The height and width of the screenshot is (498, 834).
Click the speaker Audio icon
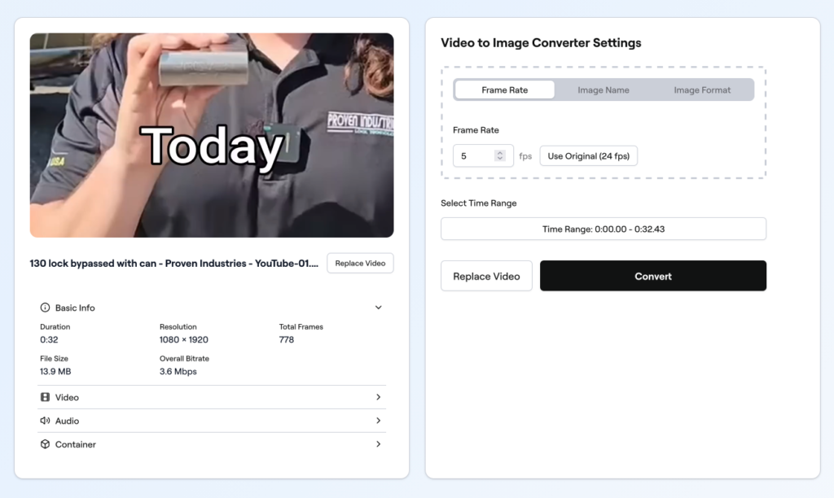(x=45, y=421)
